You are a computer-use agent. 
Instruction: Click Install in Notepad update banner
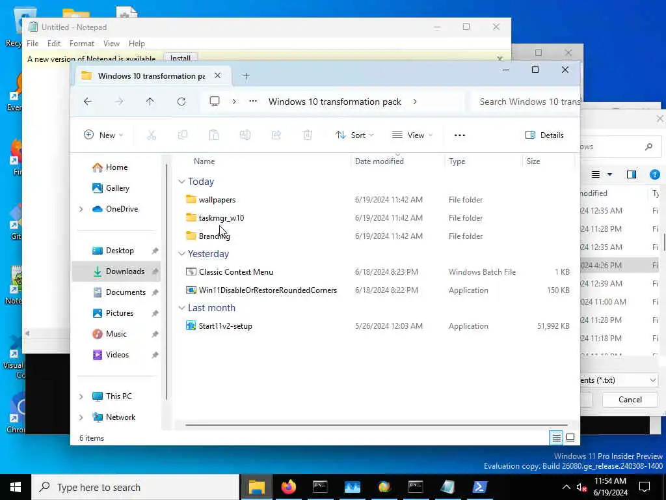(x=181, y=58)
